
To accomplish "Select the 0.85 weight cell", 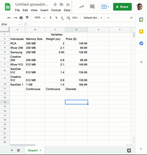I will (x=55, y=52).
